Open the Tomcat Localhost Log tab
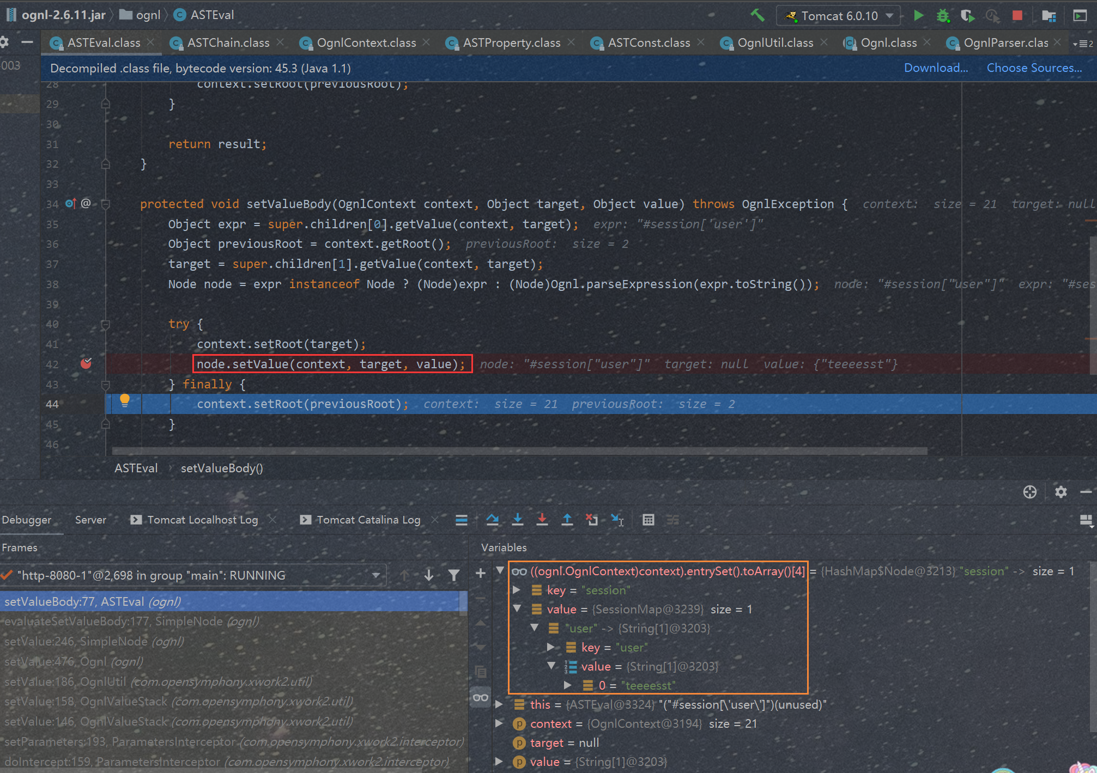This screenshot has width=1097, height=773. [x=202, y=520]
